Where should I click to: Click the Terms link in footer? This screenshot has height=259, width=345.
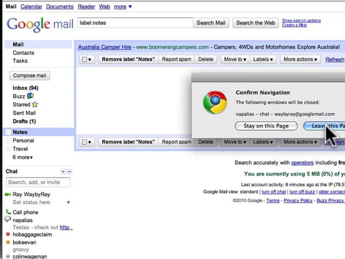pyautogui.click(x=273, y=201)
